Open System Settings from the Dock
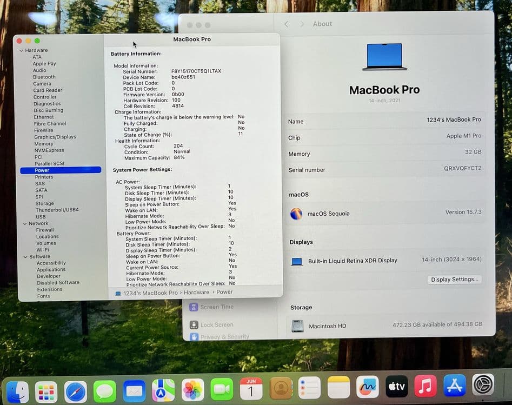This screenshot has width=512, height=405. pos(483,385)
